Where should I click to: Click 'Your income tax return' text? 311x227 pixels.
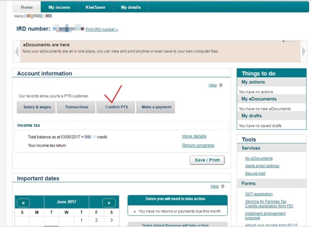click(47, 145)
